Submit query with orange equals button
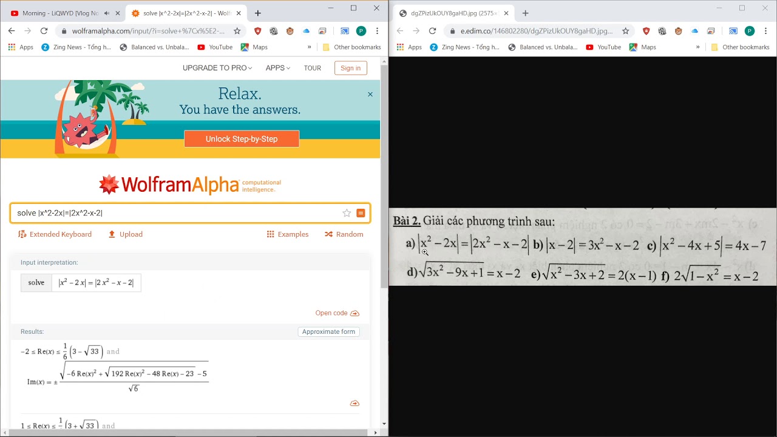Viewport: 777px width, 437px height. point(361,213)
